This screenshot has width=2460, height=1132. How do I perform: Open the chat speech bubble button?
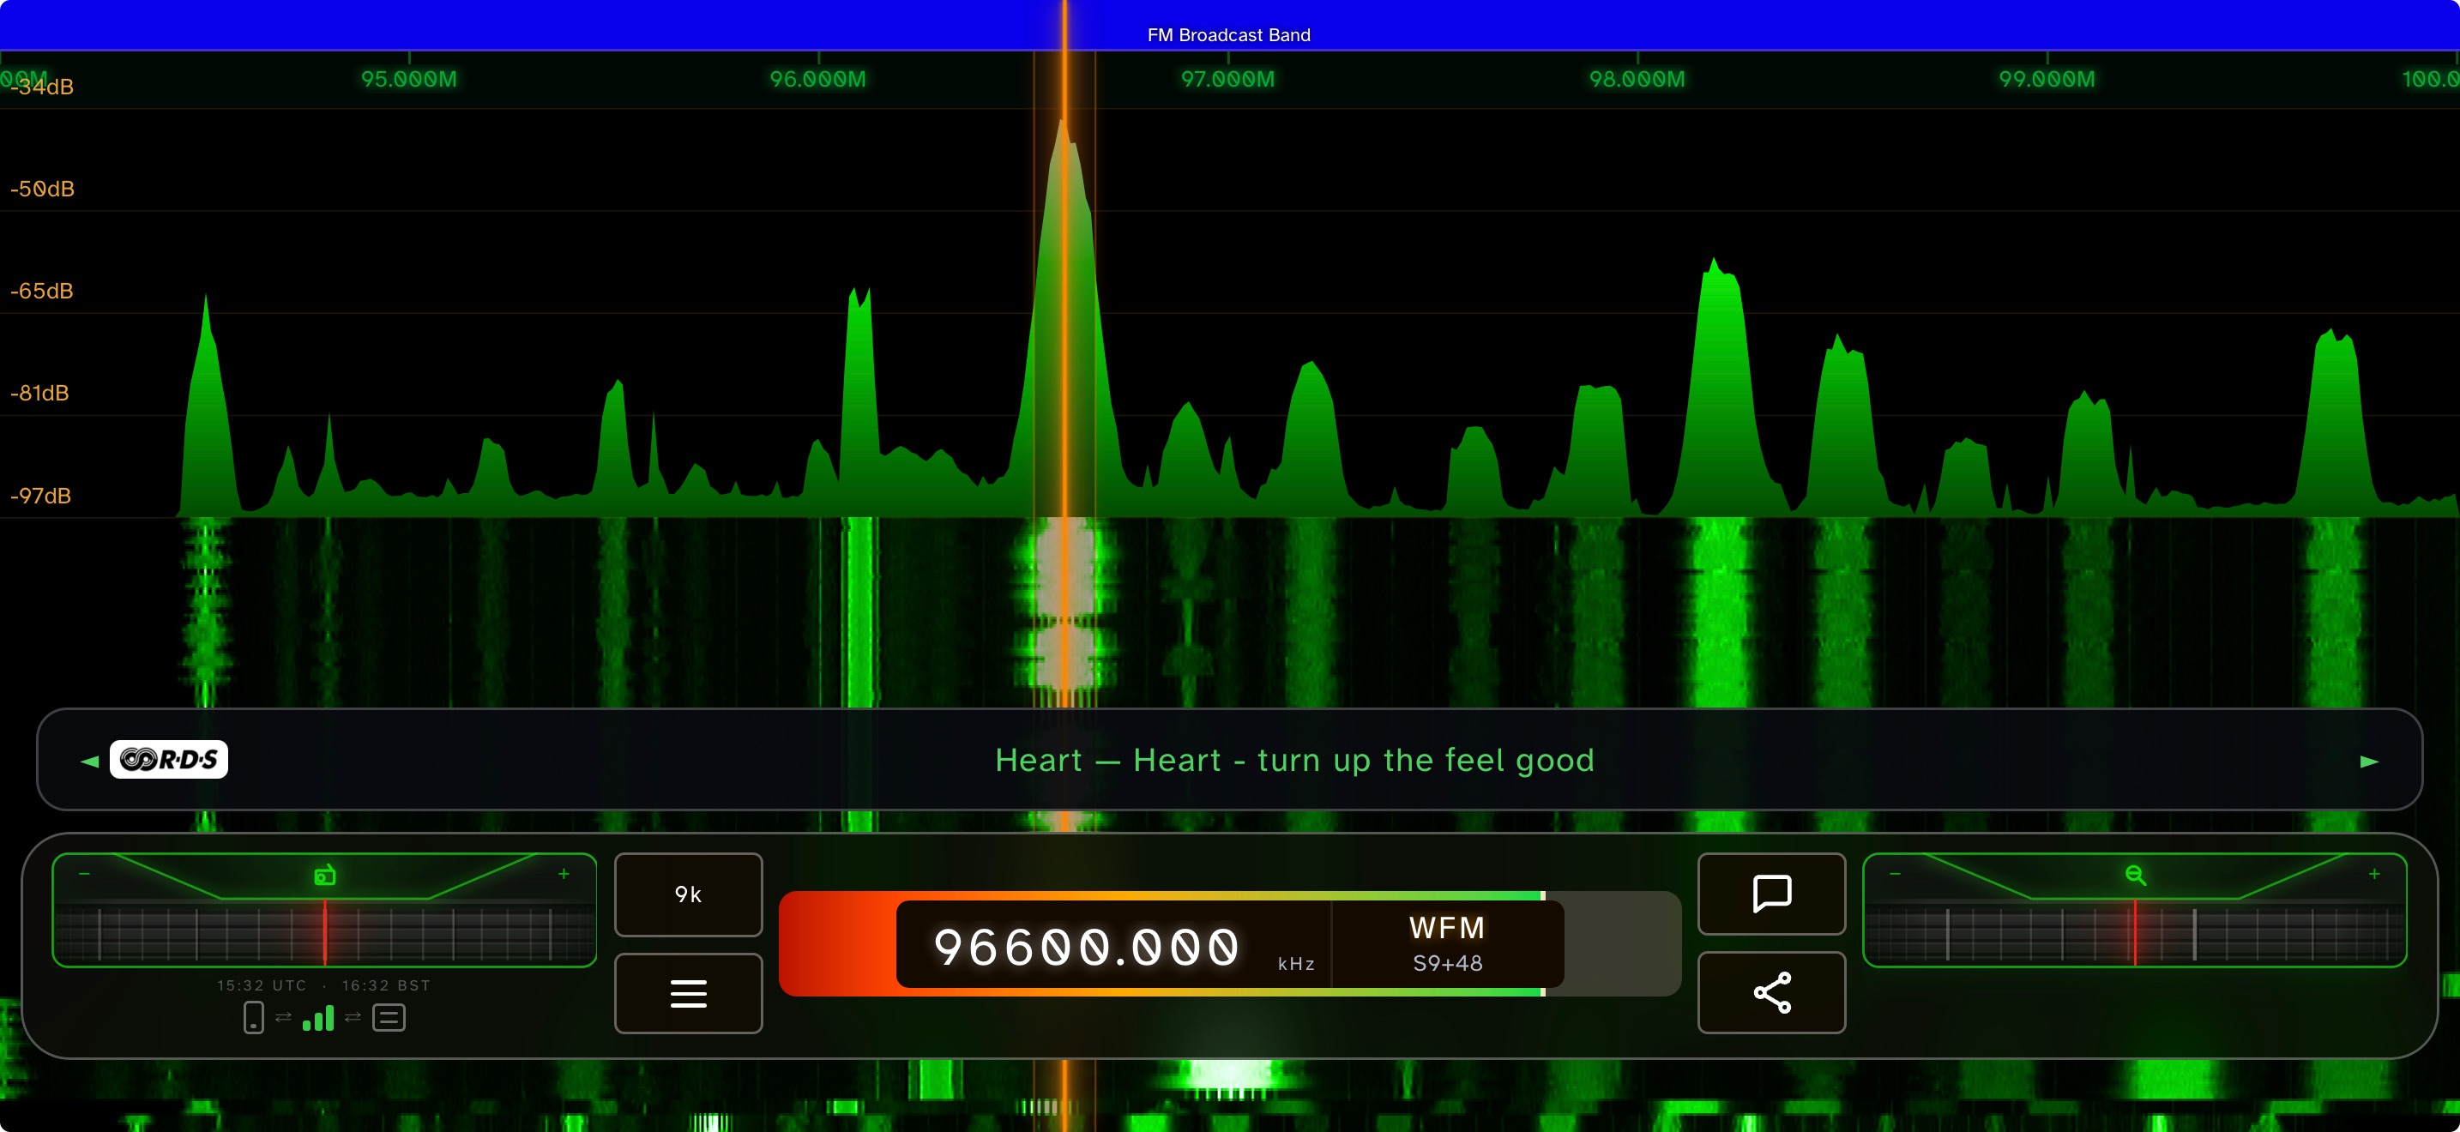click(1771, 894)
